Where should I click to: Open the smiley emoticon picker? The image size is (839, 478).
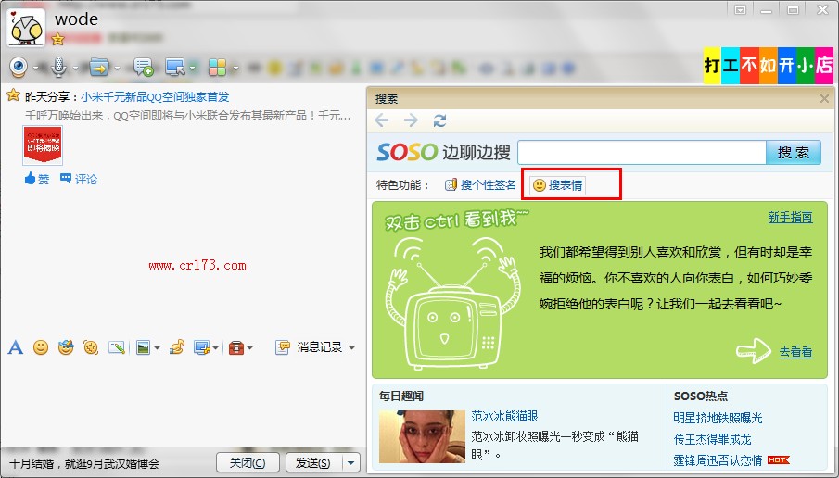tap(41, 347)
